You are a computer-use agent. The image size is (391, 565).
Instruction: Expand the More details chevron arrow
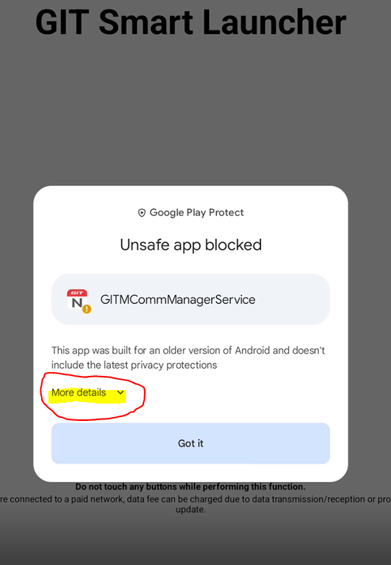[121, 392]
